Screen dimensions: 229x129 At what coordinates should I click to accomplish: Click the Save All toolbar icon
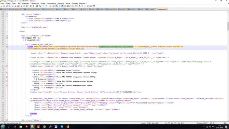pyautogui.click(x=10, y=6)
